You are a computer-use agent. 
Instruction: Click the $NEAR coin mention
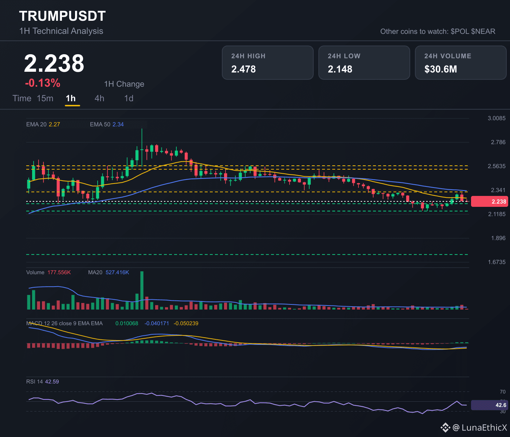pos(483,31)
